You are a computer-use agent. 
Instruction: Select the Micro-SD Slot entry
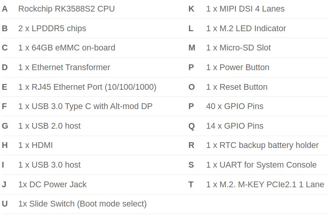point(238,48)
